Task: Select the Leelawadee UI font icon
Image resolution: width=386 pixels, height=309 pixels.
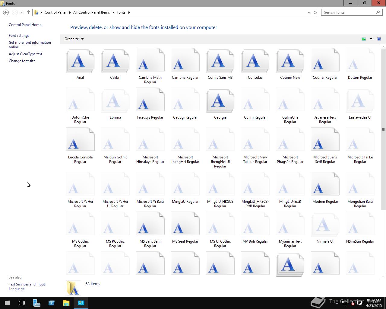Action: pyautogui.click(x=360, y=101)
